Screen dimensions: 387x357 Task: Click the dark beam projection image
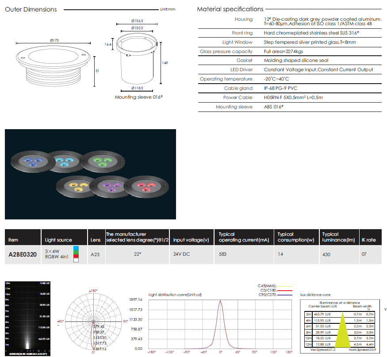tap(27, 318)
